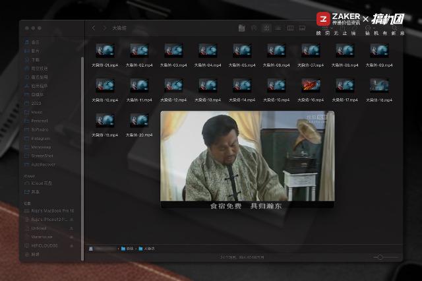Switch Finder to column view

click(x=290, y=28)
